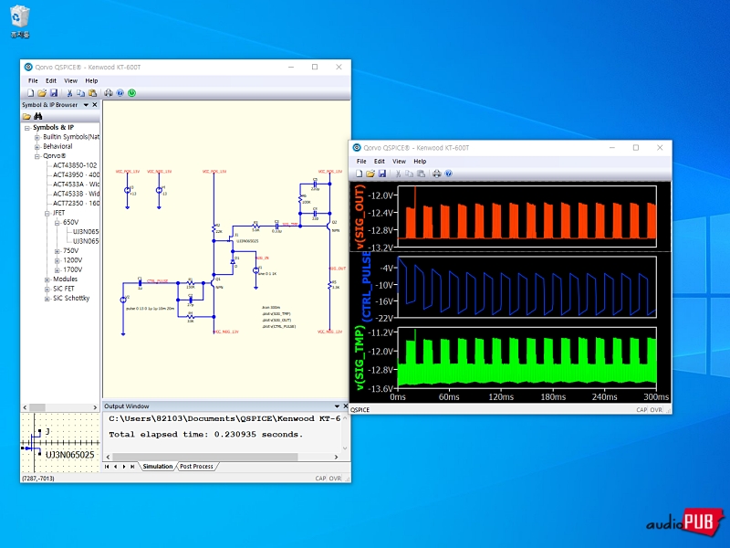
Task: Create a new file in schematic window toolbar
Action: point(30,93)
